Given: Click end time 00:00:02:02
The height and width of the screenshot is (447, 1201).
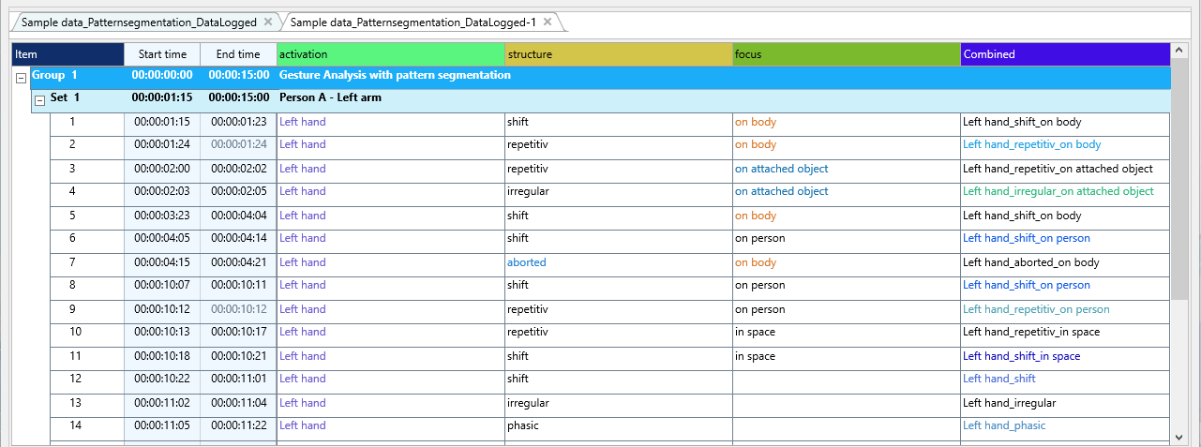Looking at the screenshot, I should click(x=239, y=170).
